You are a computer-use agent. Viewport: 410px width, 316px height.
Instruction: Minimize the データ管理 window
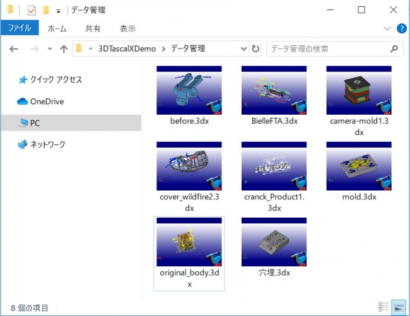tap(331, 10)
